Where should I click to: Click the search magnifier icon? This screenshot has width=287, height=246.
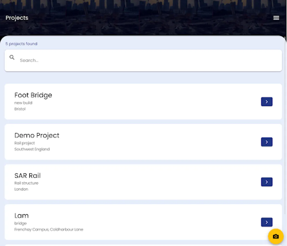(x=12, y=57)
